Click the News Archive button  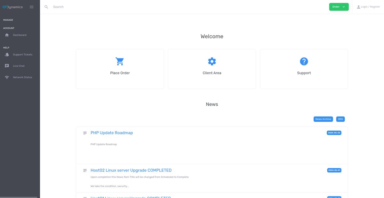[x=323, y=119]
